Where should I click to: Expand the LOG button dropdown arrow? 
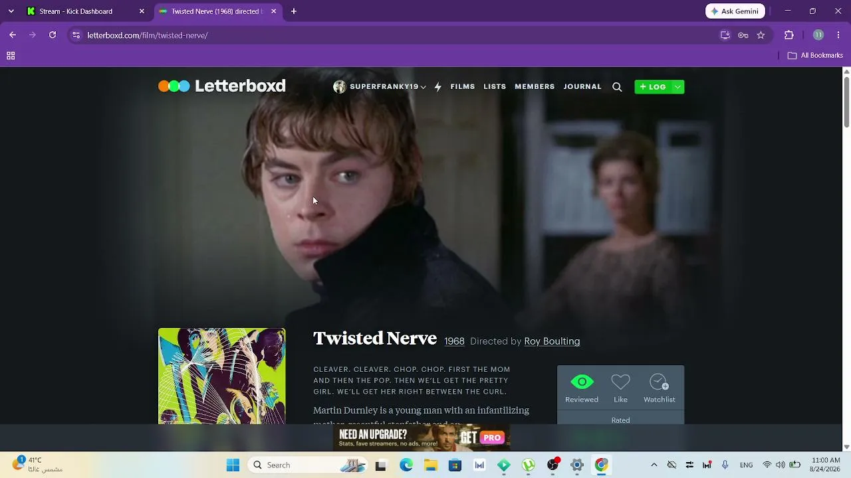click(x=677, y=87)
